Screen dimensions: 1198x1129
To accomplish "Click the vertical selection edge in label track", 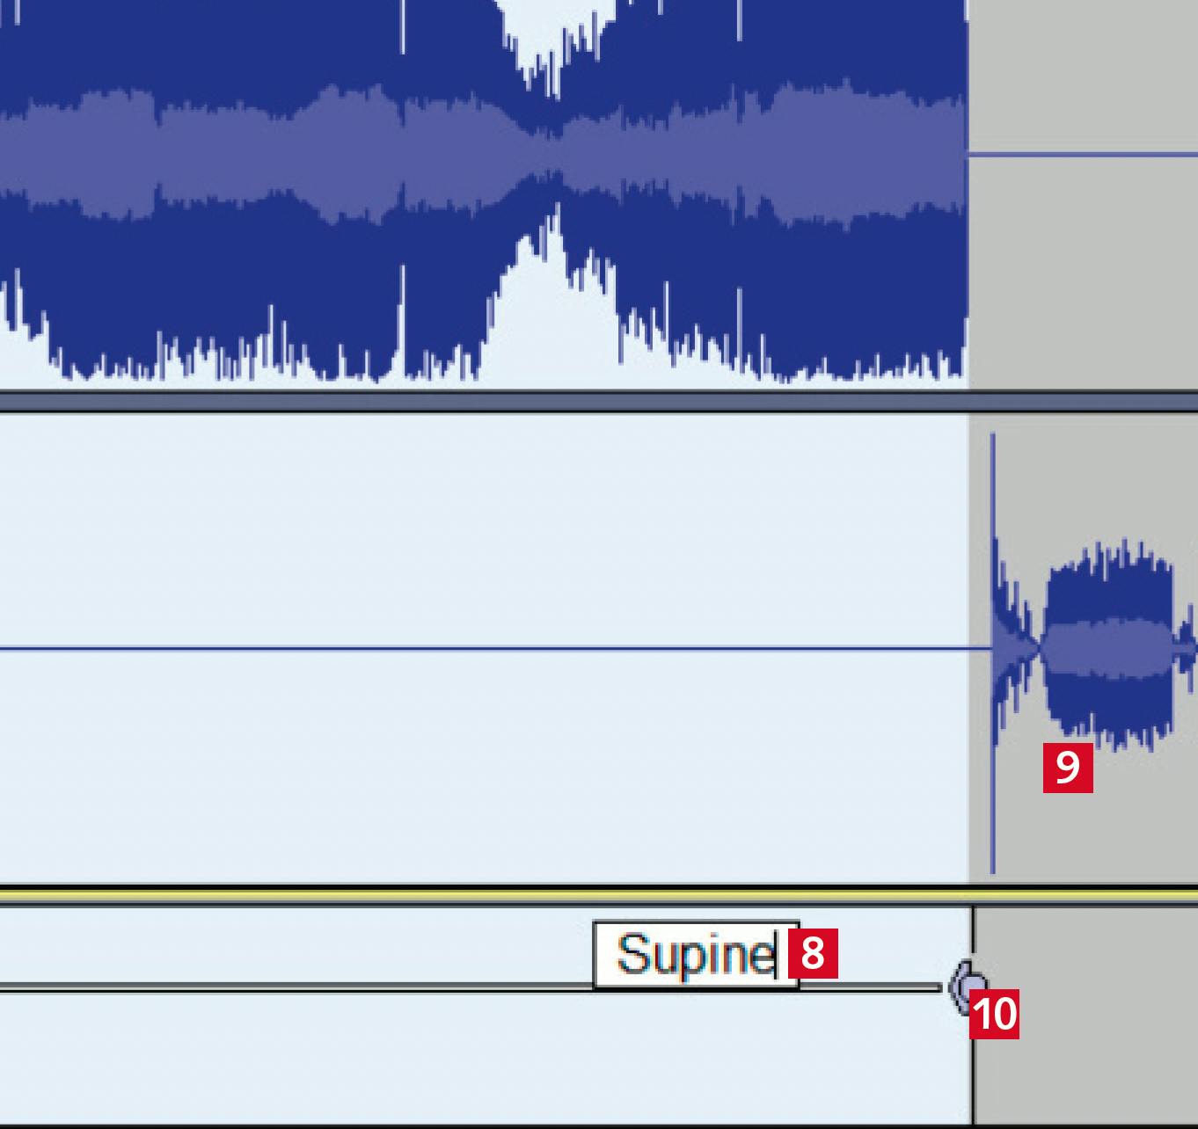I will click(x=973, y=1016).
